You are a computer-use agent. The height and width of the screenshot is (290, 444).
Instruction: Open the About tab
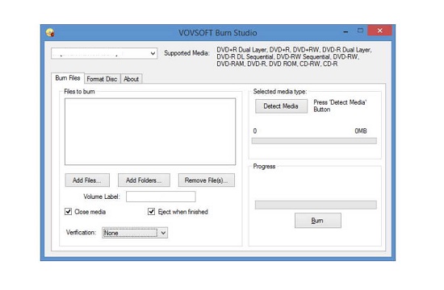(131, 79)
